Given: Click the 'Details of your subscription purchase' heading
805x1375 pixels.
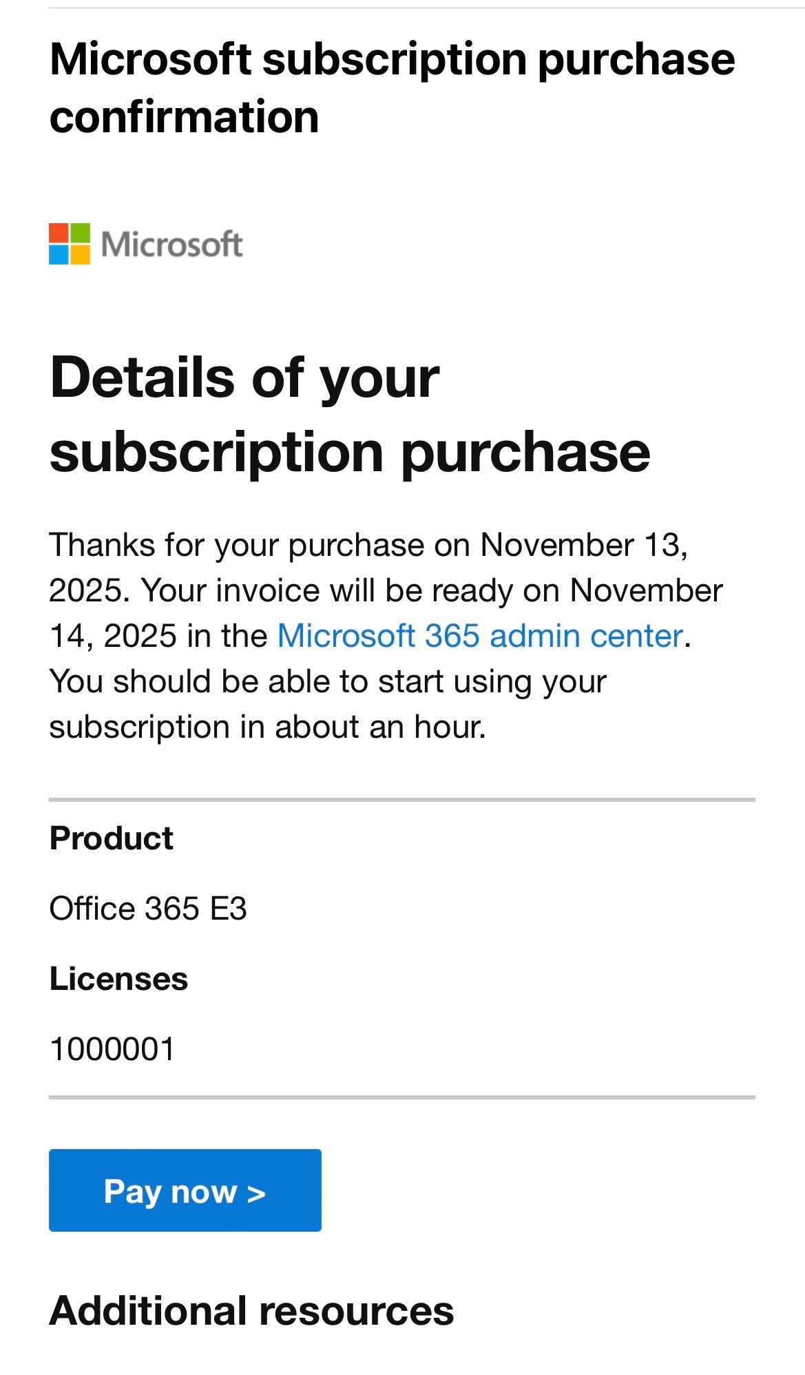Looking at the screenshot, I should tap(350, 414).
